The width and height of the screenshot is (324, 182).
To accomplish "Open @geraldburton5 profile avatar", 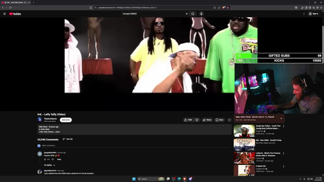I will click(x=40, y=172).
